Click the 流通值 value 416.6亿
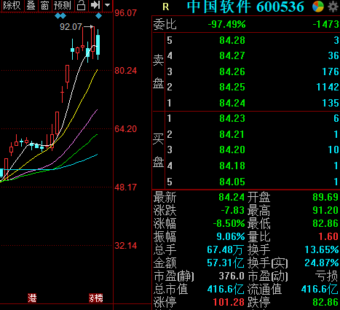This screenshot has width=340, height=310. click(x=320, y=289)
